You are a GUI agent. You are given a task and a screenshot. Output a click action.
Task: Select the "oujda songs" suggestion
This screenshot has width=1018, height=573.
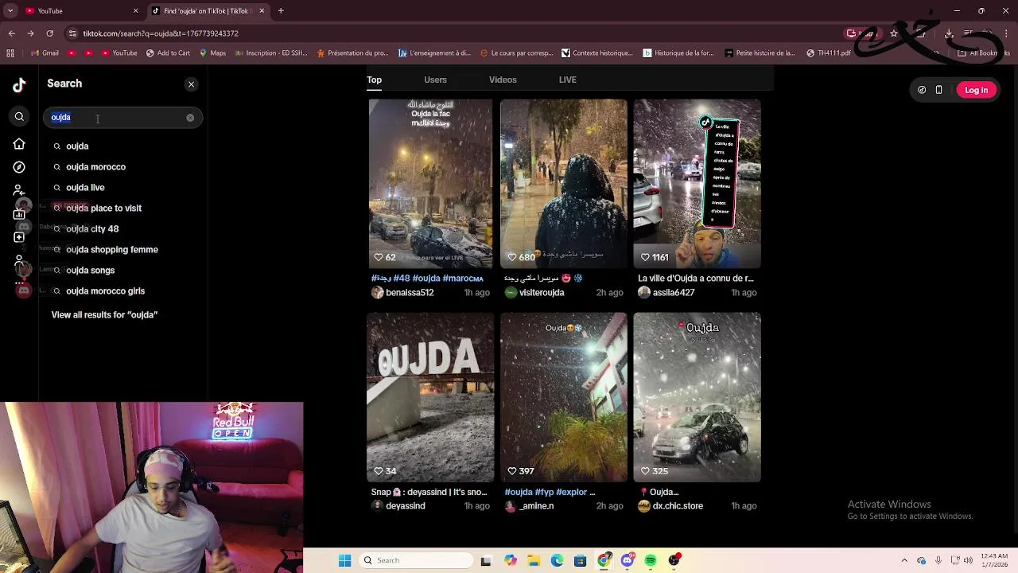pyautogui.click(x=123, y=270)
